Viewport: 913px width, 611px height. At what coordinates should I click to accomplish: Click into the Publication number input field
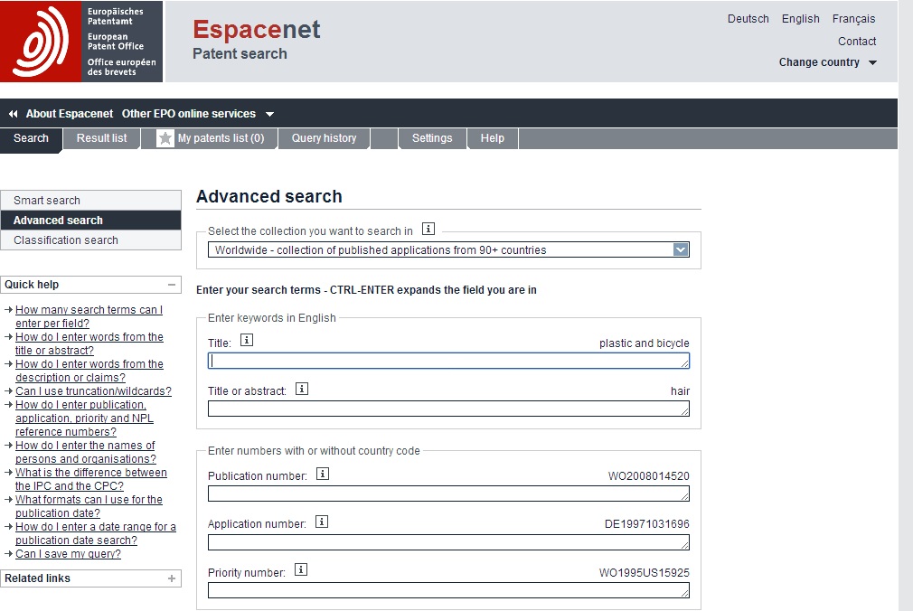tap(447, 493)
